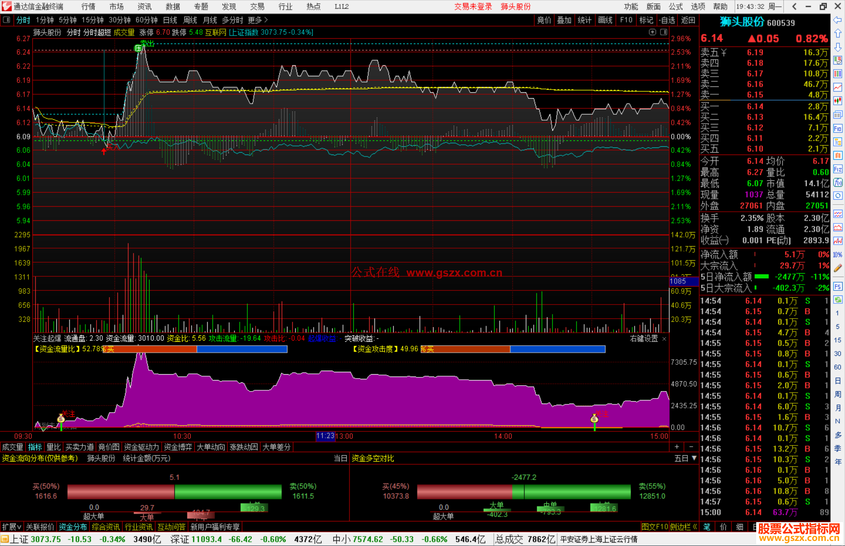Click the 资金流量比 red-blue bar
The height and width of the screenshot is (546, 845).
click(195, 349)
